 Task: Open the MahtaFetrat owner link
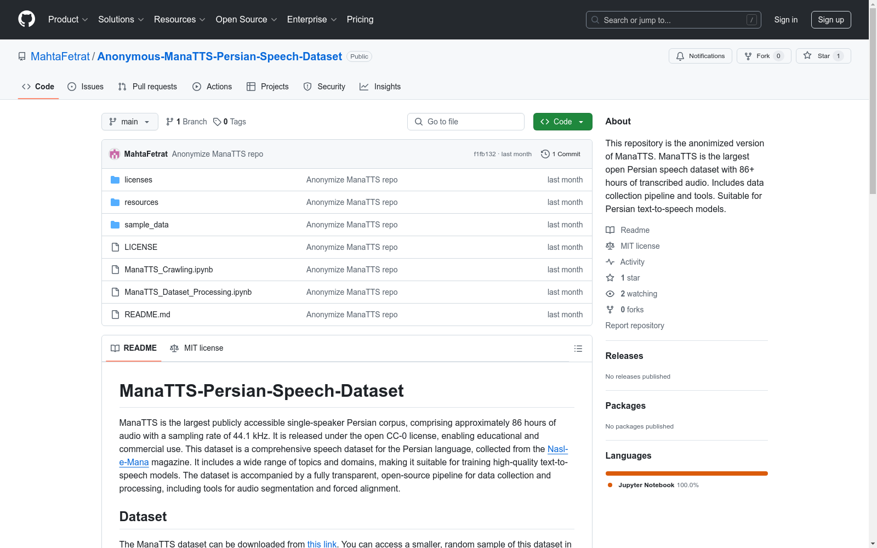(60, 56)
